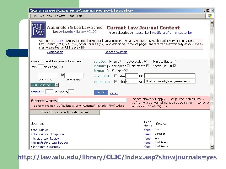The image size is (226, 169).
Task: Click the openURL1 URL input field
Action: pyautogui.click(x=170, y=76)
